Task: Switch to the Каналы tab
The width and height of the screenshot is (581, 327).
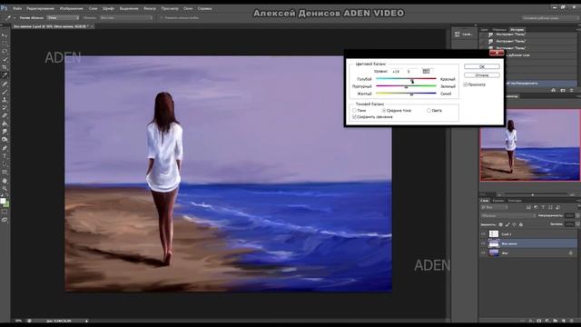Action: [x=498, y=201]
